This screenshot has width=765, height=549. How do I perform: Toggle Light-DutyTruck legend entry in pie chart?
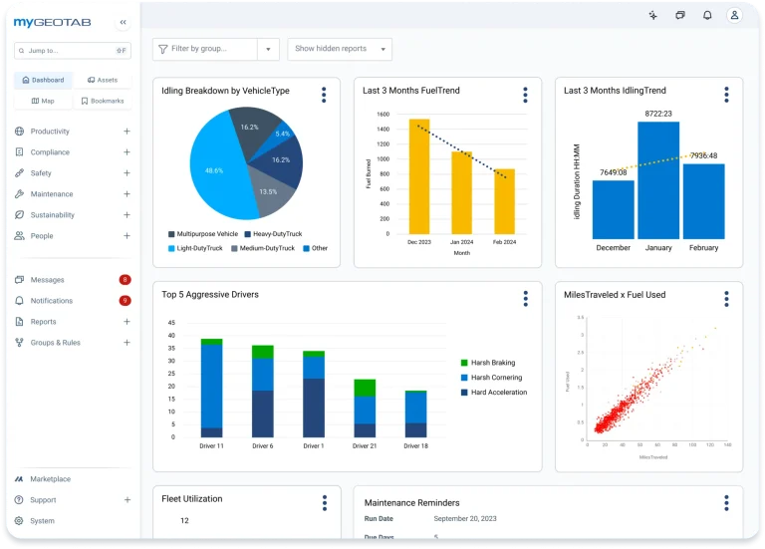[198, 248]
